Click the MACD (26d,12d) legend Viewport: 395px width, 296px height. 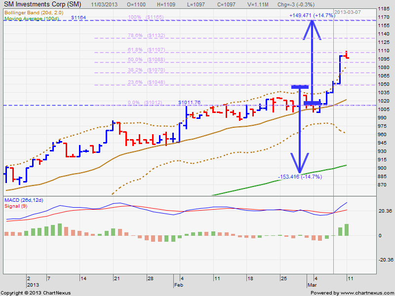point(24,200)
